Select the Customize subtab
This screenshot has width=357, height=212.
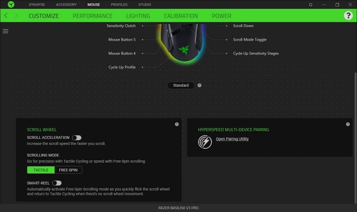(x=44, y=16)
